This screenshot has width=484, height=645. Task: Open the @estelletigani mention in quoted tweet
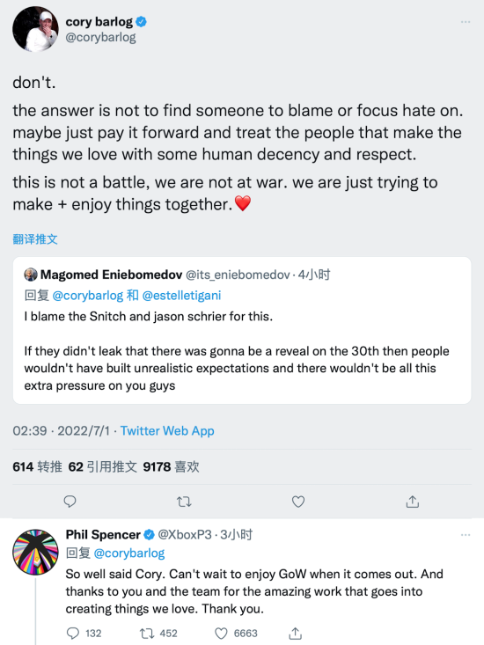181,296
